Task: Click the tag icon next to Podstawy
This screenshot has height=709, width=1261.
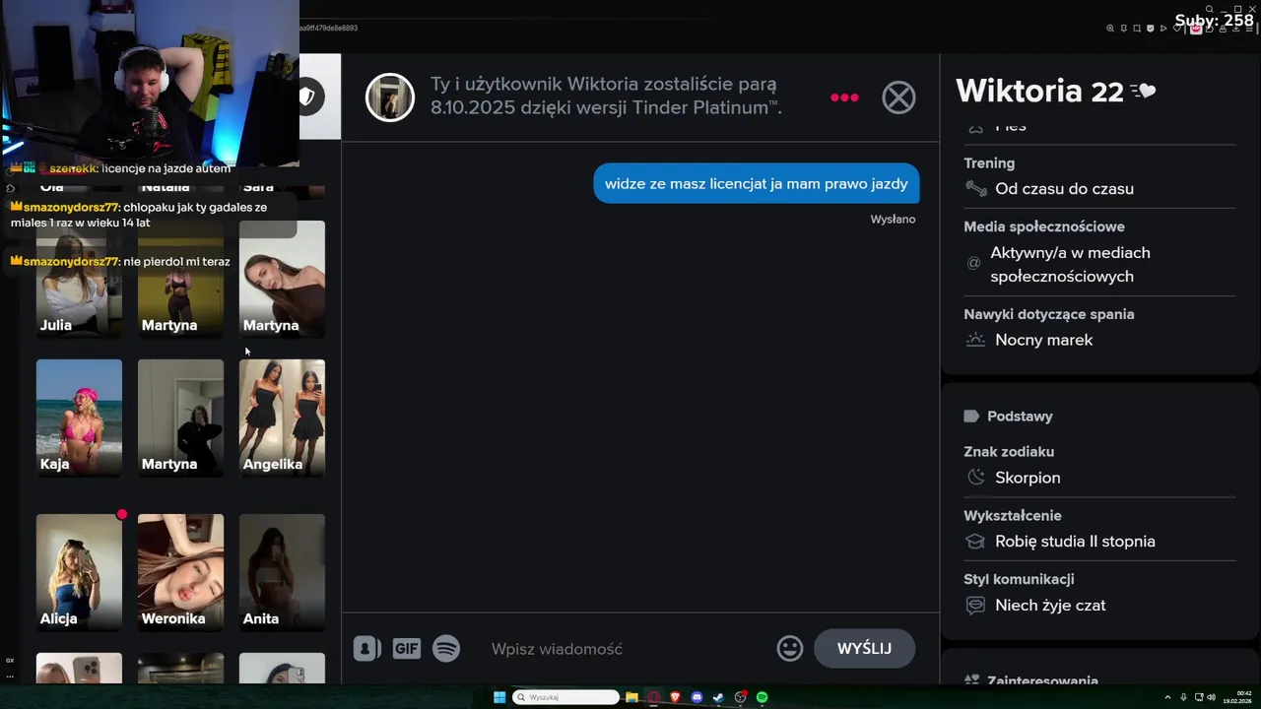Action: coord(971,417)
